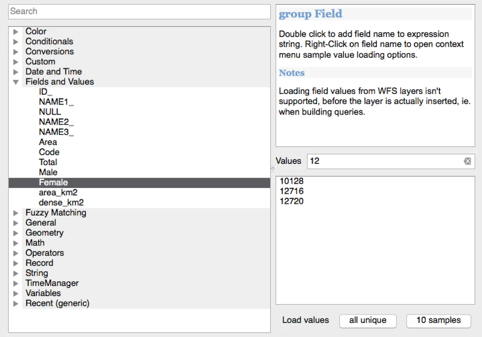Viewport: 482px width, 337px height.
Task: Pick value 12716 from the list
Action: pos(291,191)
